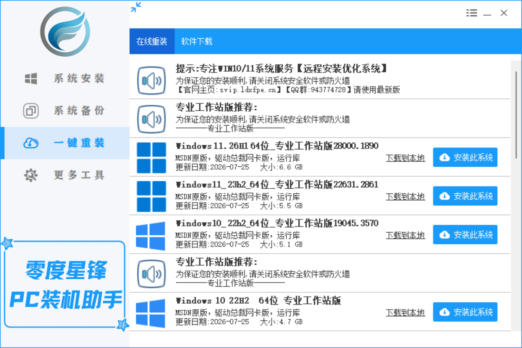Open the list menu icon in title bar
The image size is (522, 348).
pyautogui.click(x=472, y=13)
